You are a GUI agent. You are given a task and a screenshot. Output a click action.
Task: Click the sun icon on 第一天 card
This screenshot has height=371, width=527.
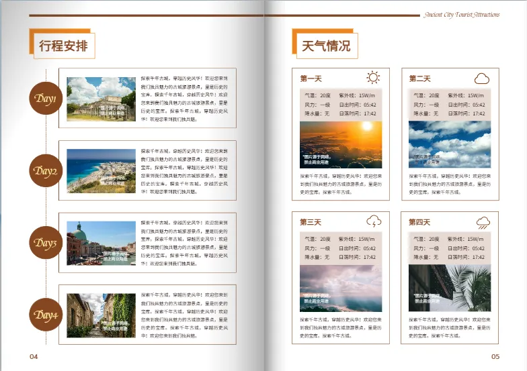coord(373,78)
